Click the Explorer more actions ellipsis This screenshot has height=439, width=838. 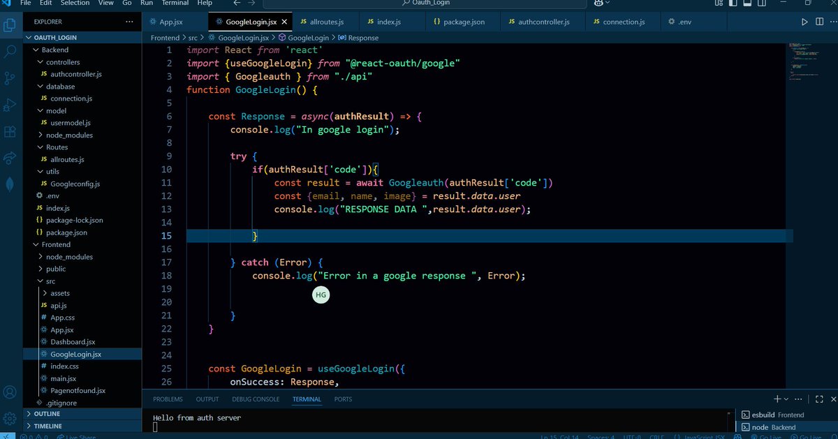point(130,22)
